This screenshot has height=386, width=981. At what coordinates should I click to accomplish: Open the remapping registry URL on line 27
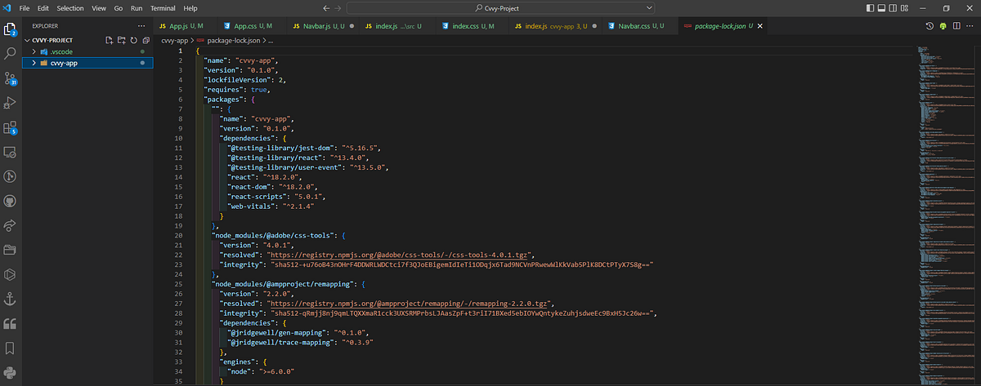coord(410,302)
